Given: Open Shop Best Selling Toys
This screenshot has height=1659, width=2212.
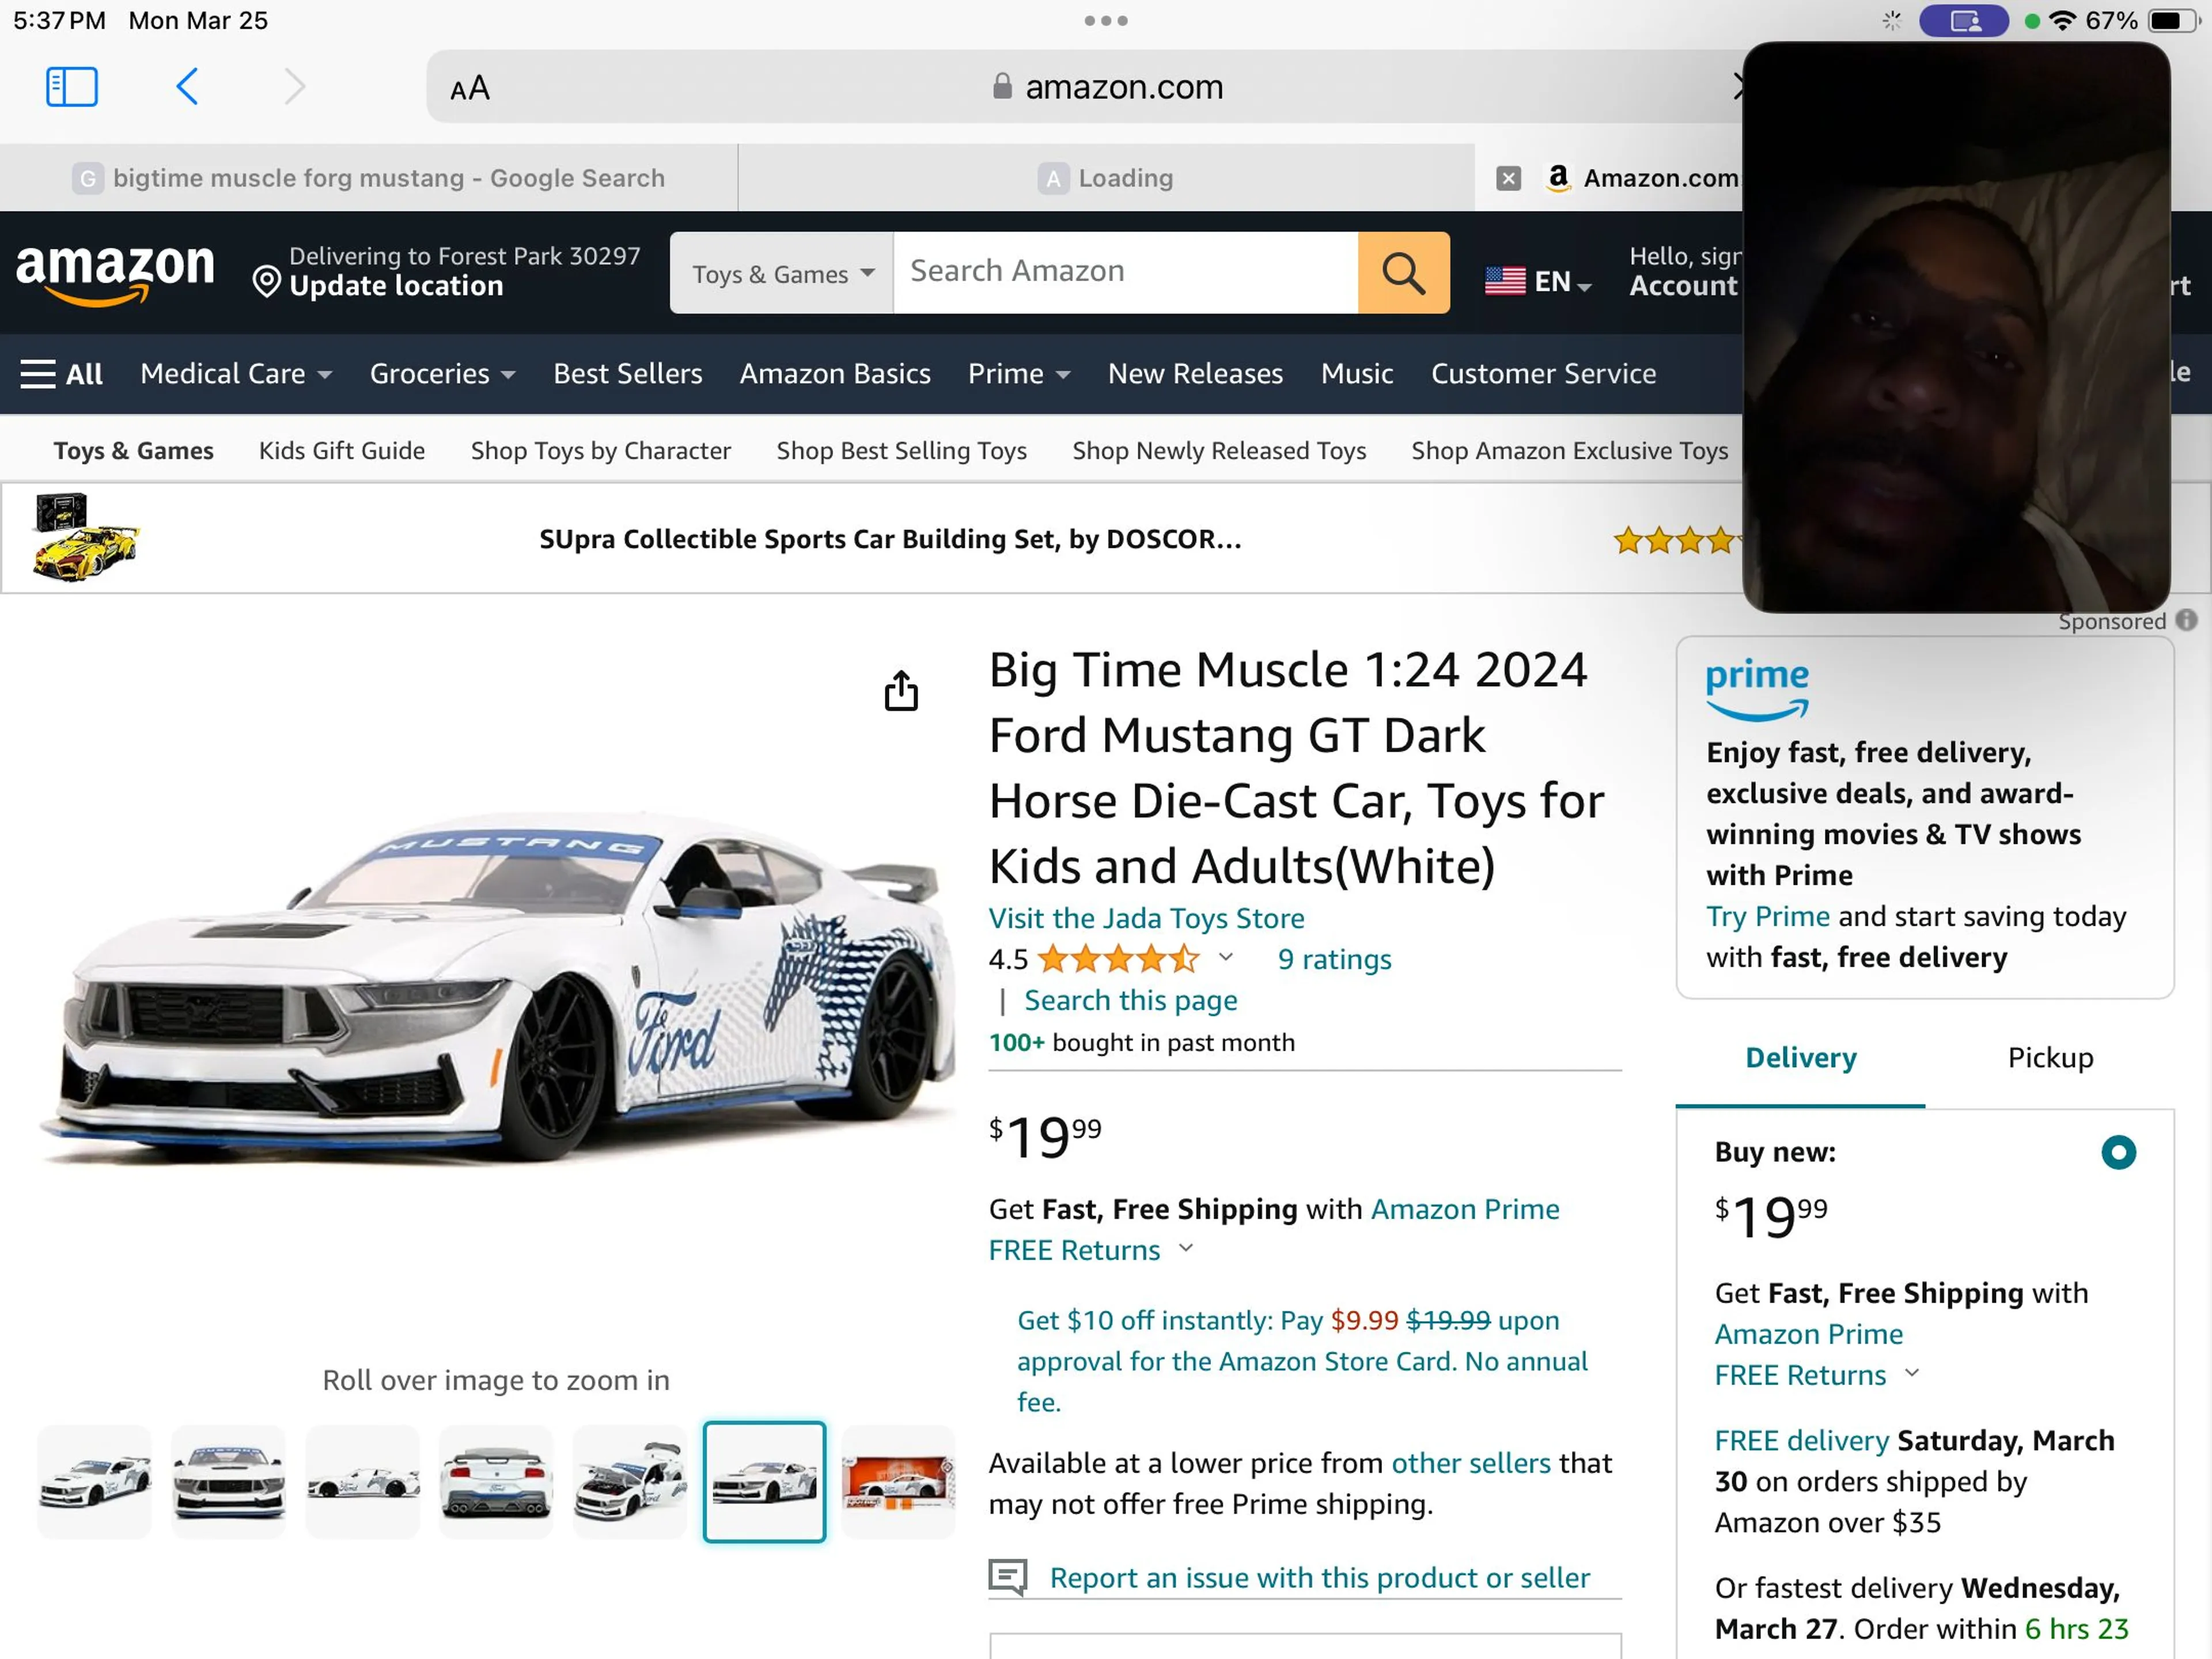Looking at the screenshot, I should pyautogui.click(x=902, y=451).
